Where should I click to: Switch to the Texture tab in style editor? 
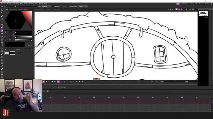click(20, 10)
